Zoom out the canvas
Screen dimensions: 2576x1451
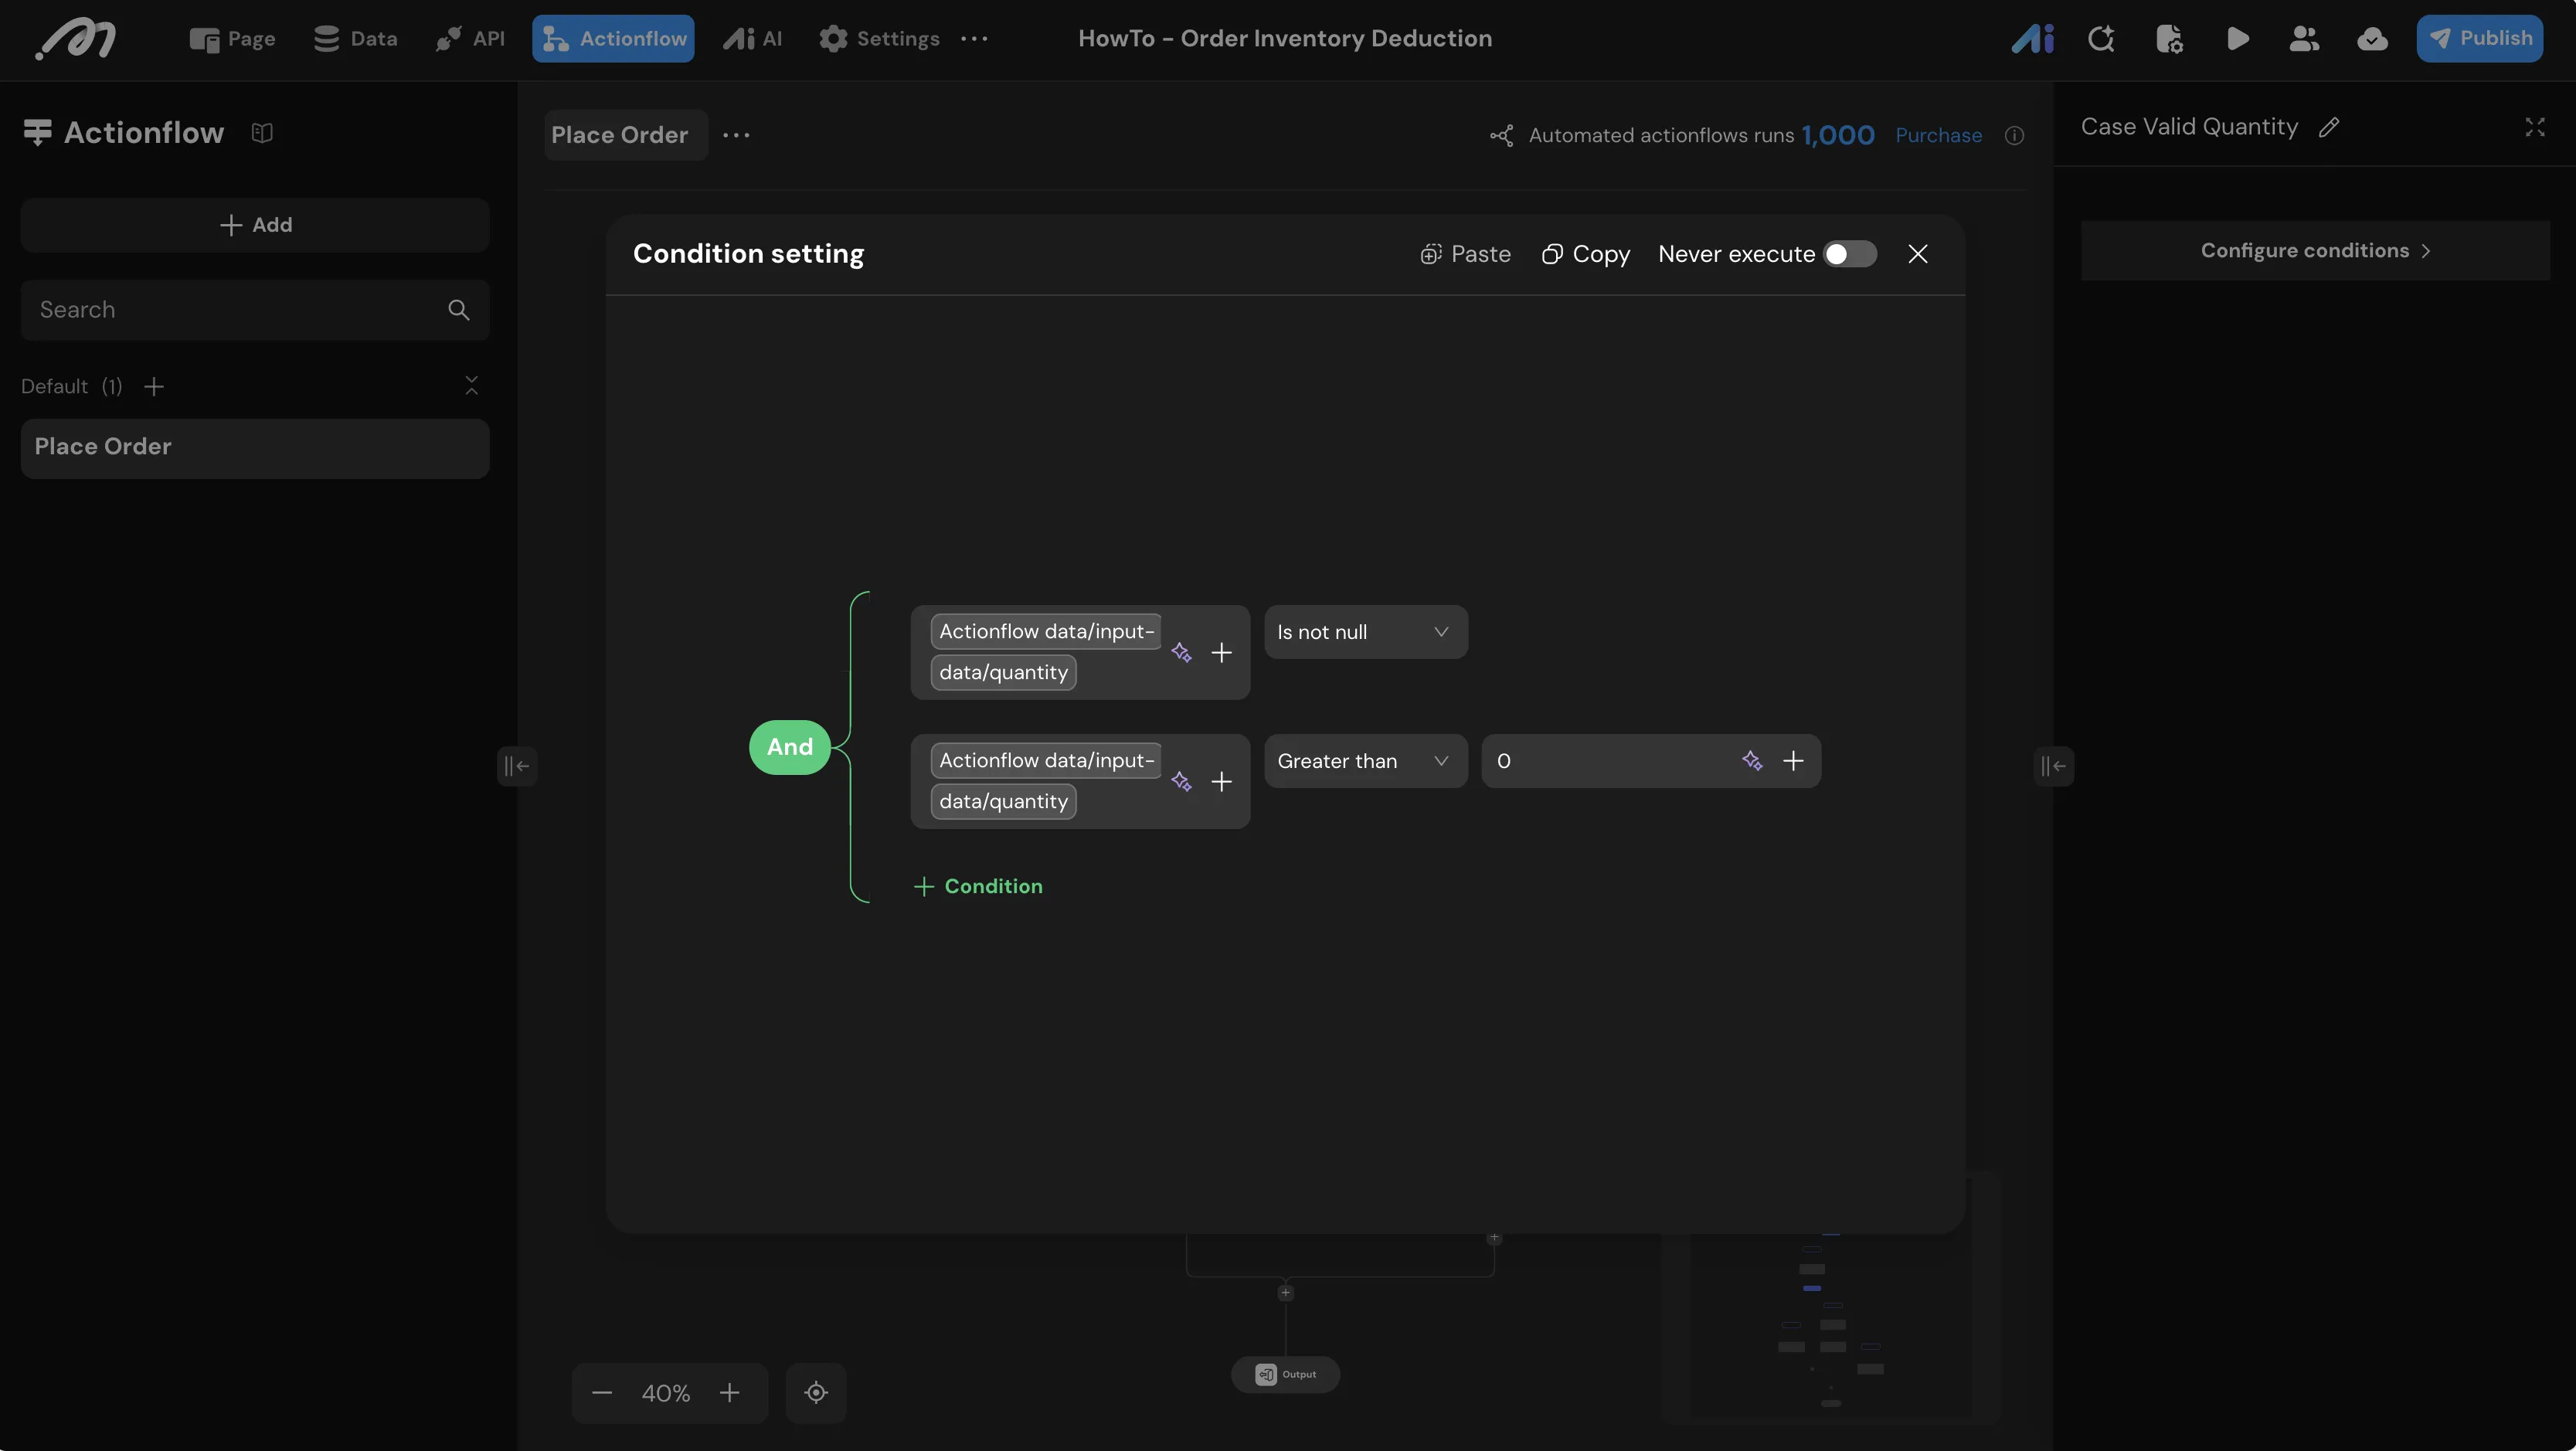tap(602, 1393)
